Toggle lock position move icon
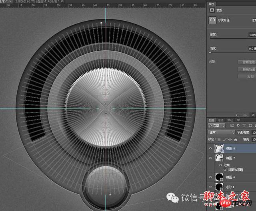The image size is (256, 211). (230, 140)
